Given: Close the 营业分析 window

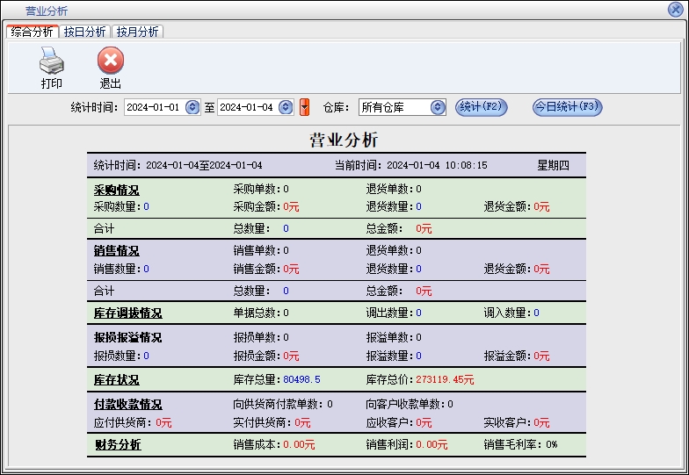Looking at the screenshot, I should 675,10.
